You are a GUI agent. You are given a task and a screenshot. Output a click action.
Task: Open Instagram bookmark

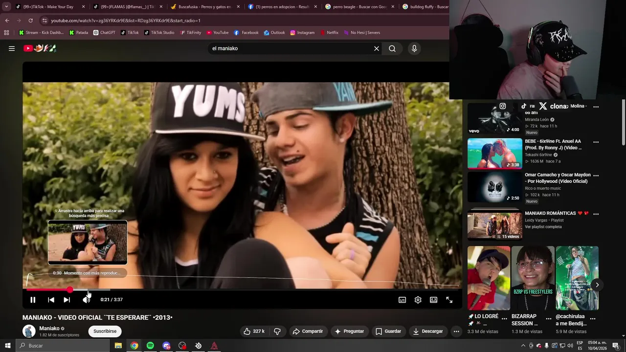[302, 33]
